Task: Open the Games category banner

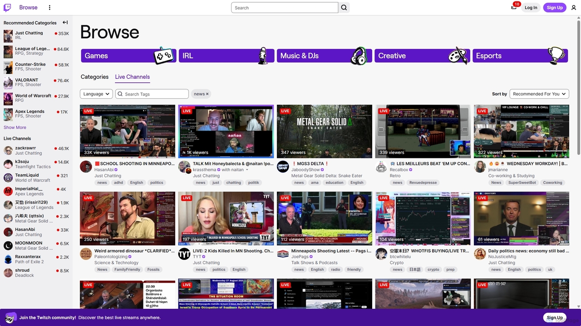Action: [x=128, y=56]
